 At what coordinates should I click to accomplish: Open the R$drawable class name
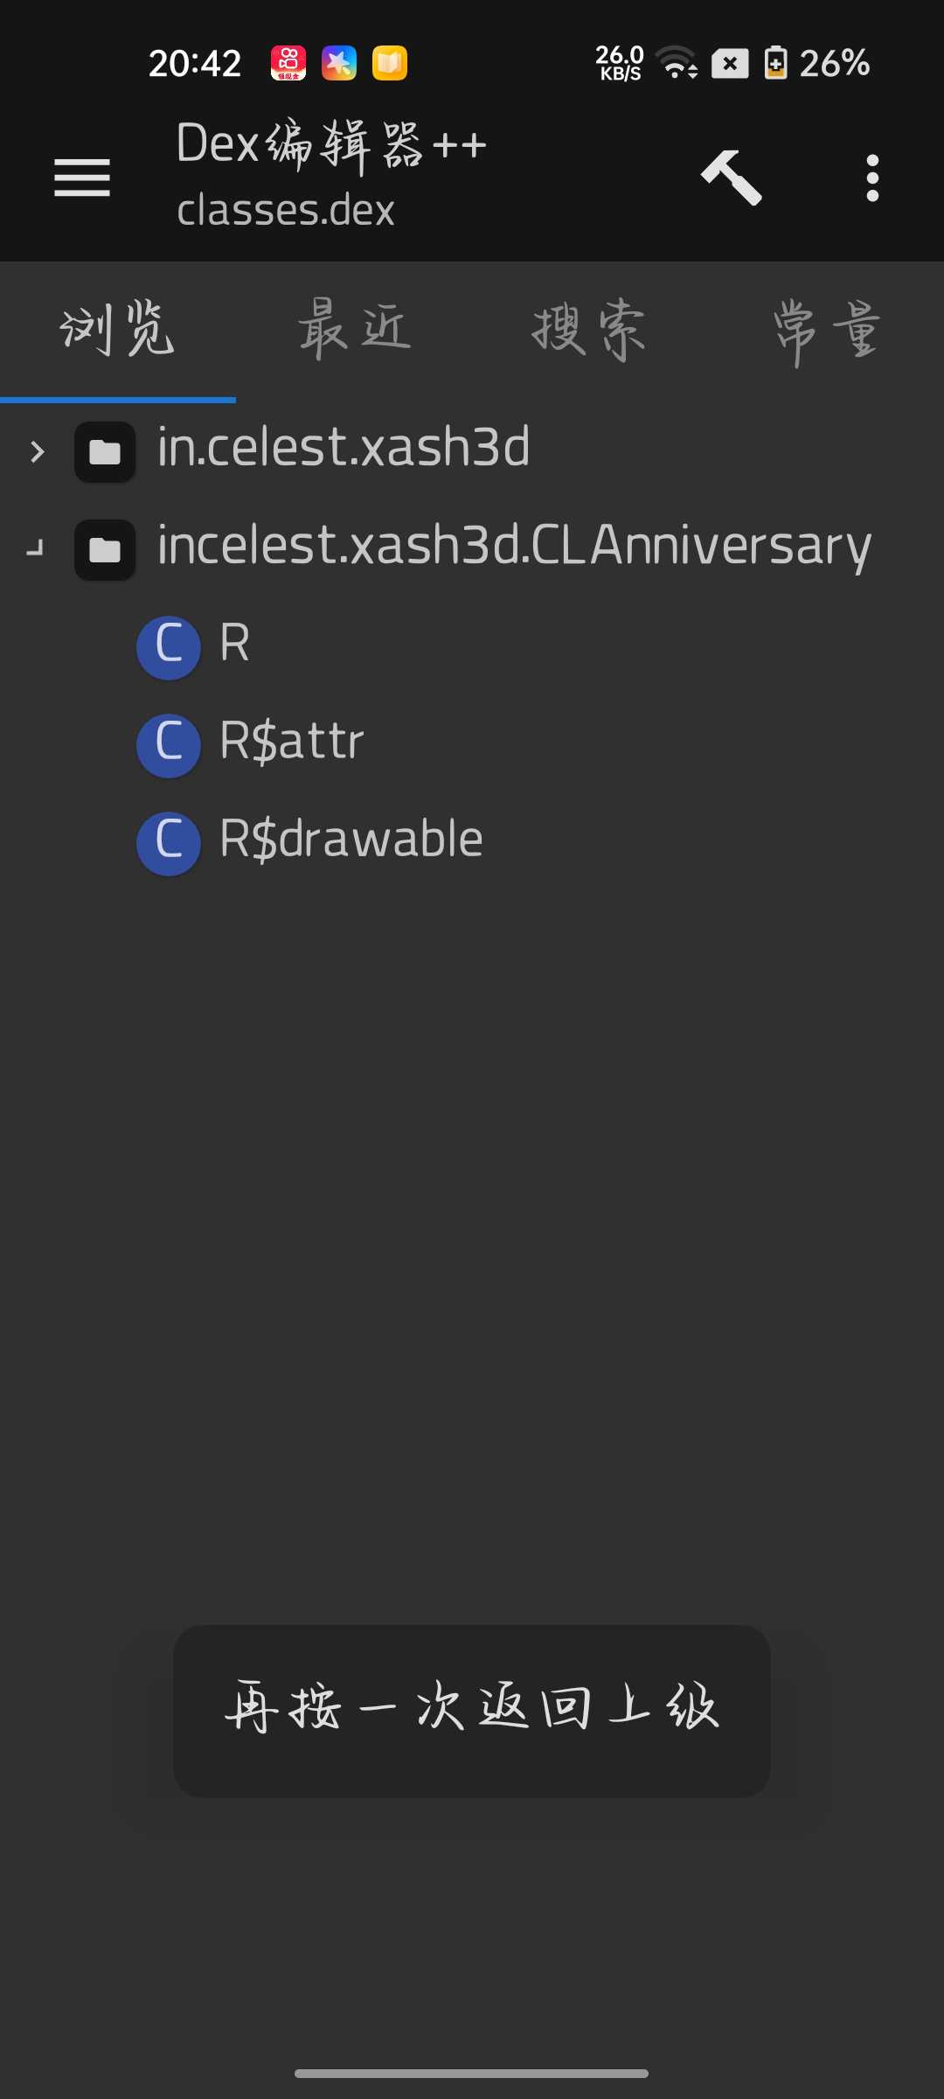click(x=351, y=840)
